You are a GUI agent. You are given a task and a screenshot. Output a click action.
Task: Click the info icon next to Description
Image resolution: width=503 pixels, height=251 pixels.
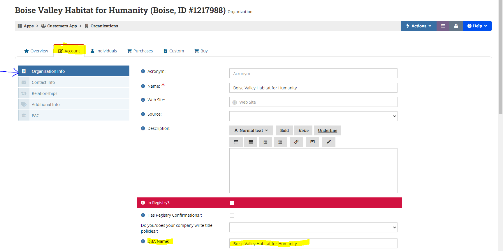(143, 128)
